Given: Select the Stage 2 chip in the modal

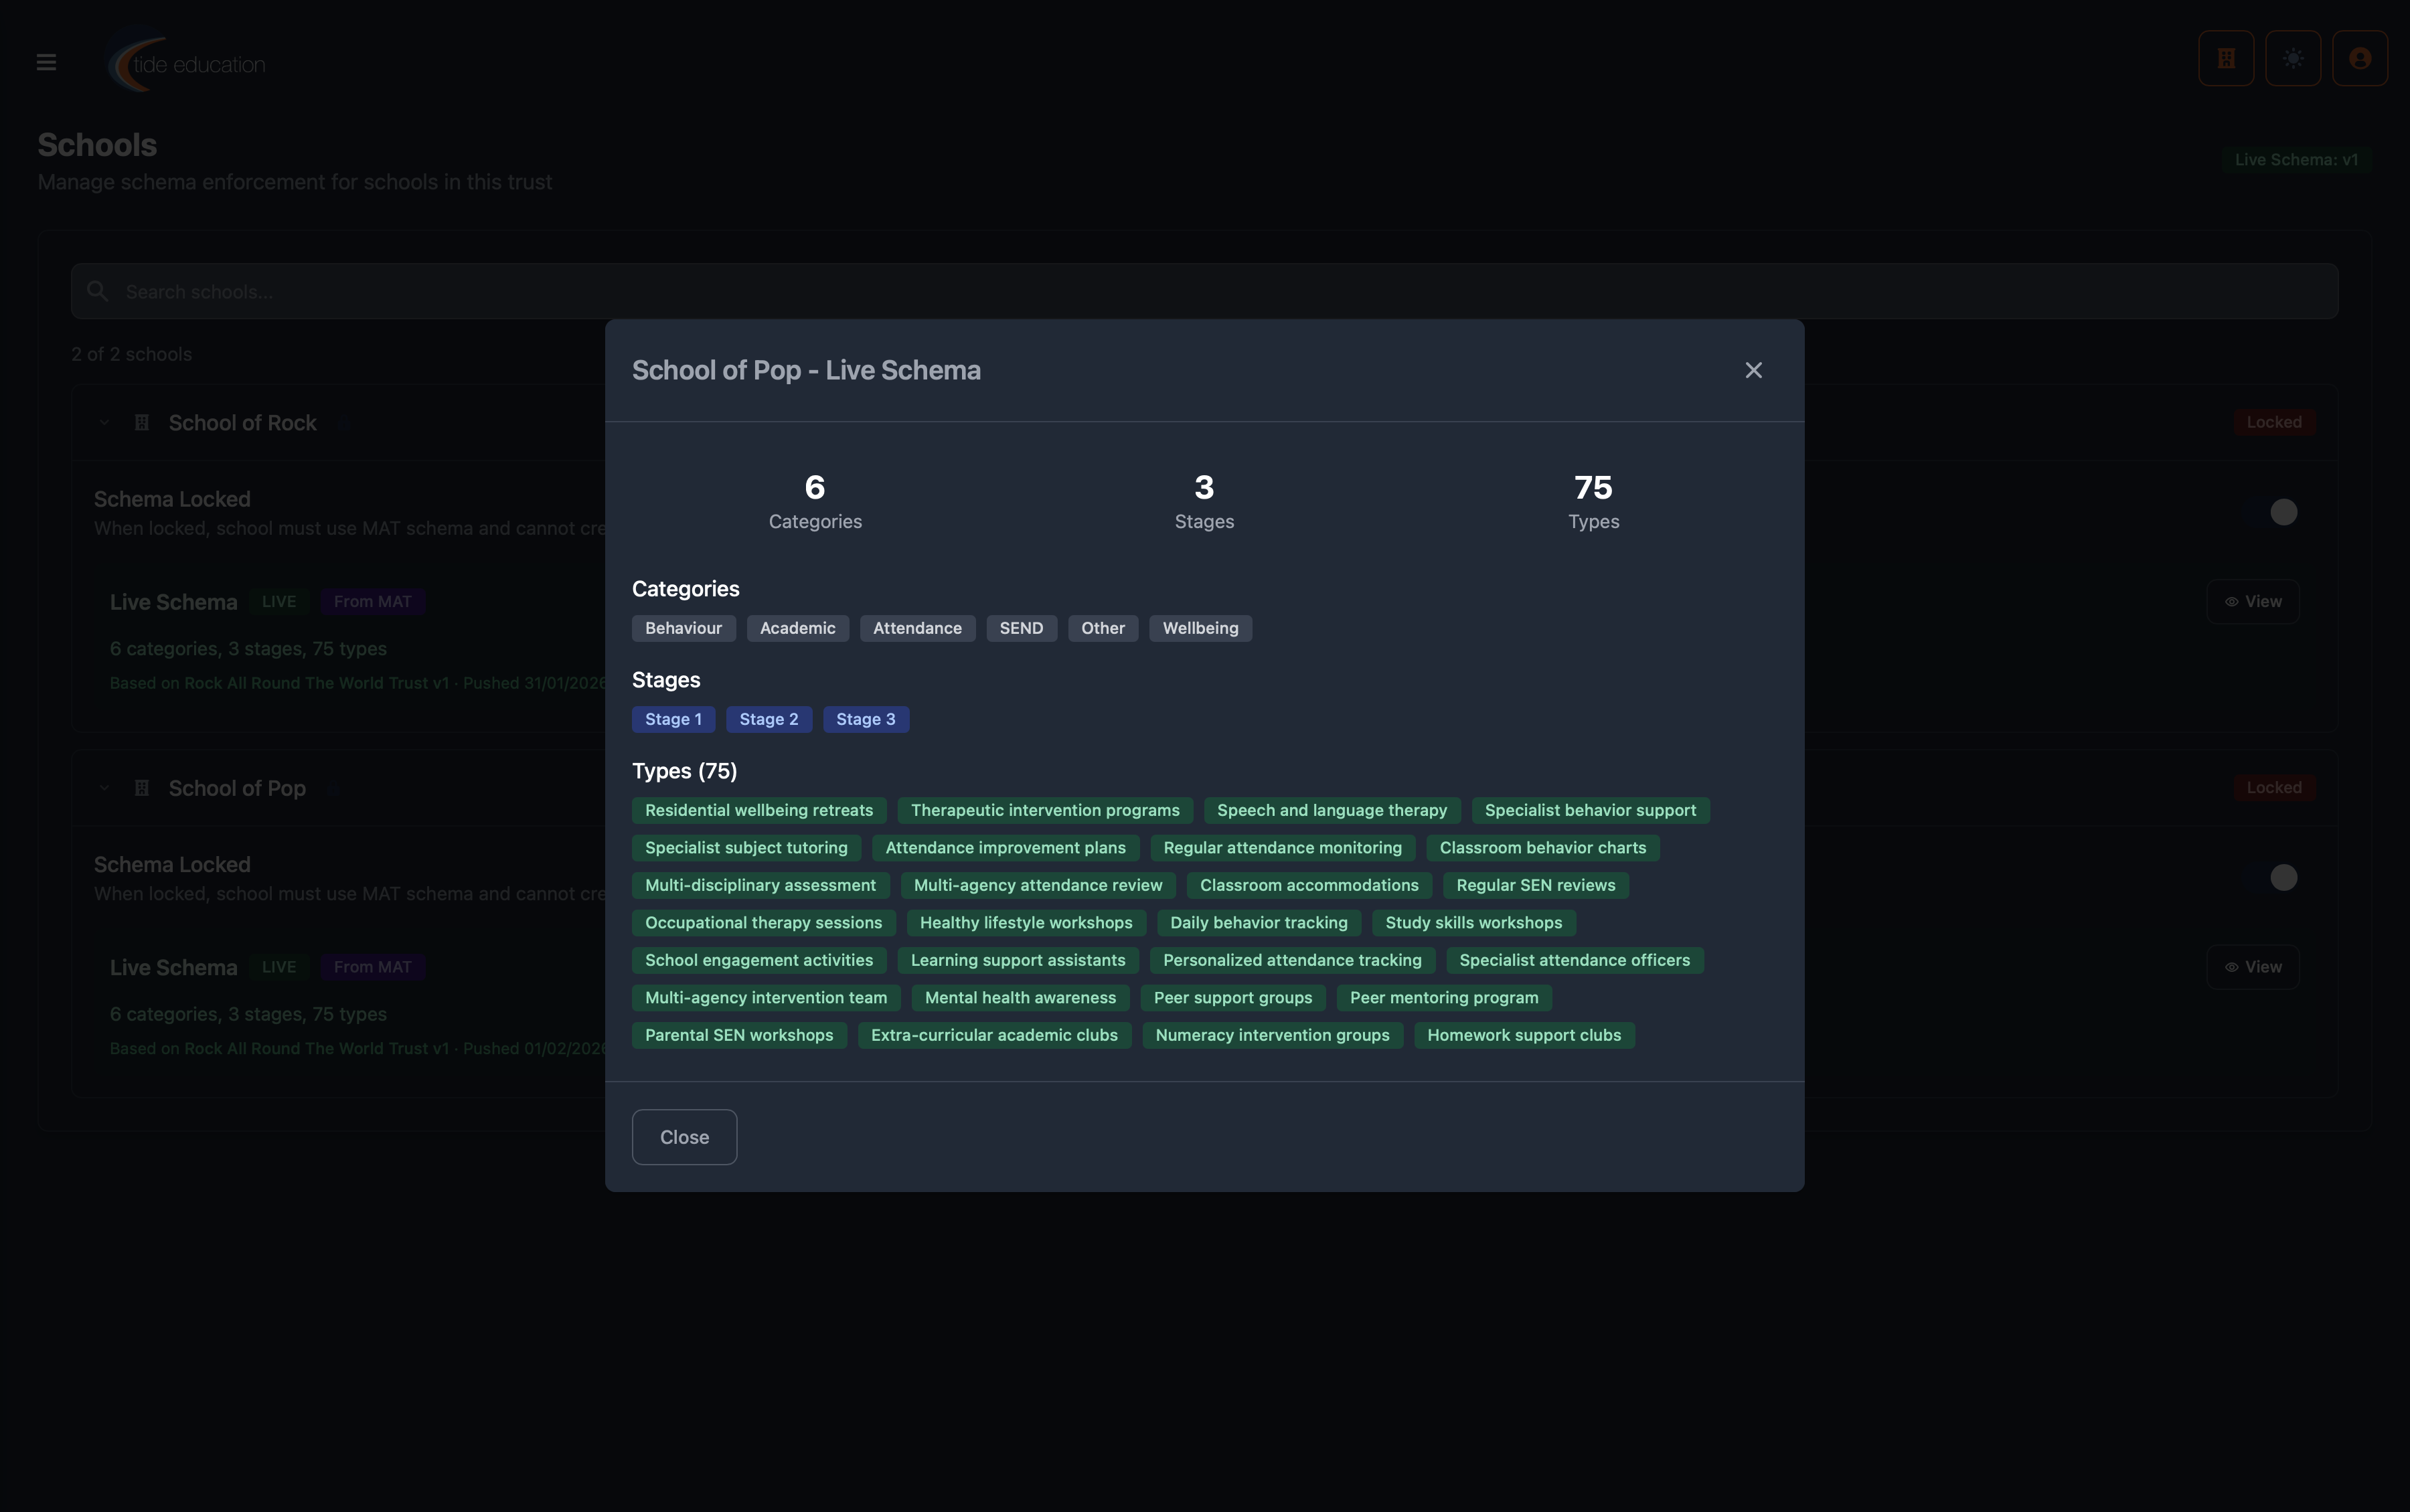Looking at the screenshot, I should [x=768, y=719].
